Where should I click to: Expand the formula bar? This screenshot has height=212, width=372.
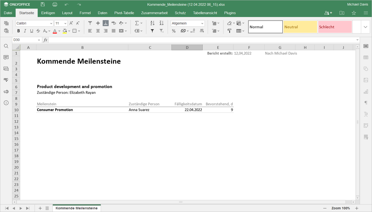357,40
